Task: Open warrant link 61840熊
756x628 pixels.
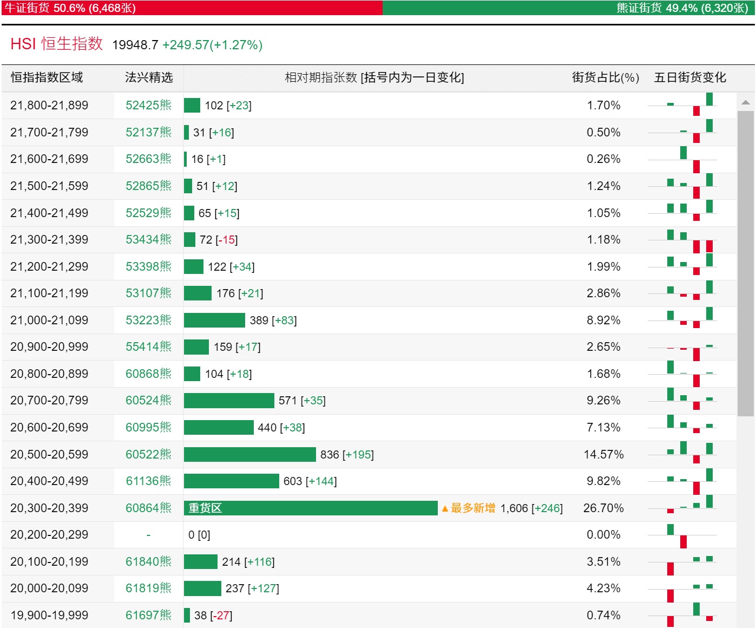Action: click(x=148, y=561)
